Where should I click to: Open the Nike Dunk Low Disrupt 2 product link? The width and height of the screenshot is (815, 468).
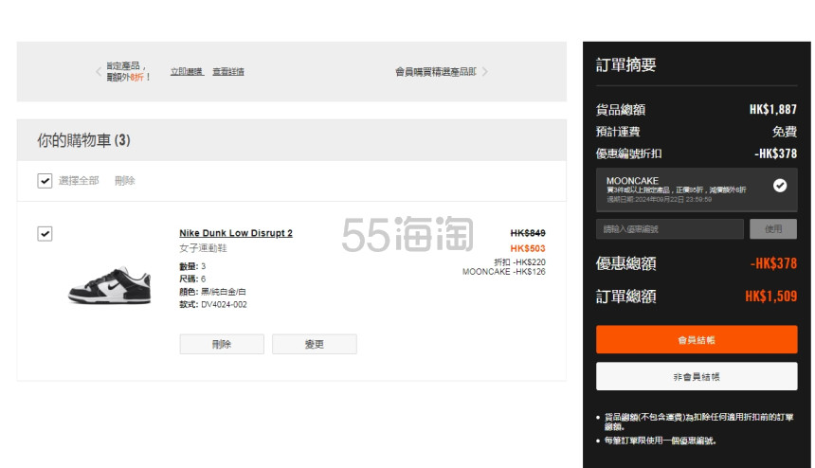[x=236, y=233]
